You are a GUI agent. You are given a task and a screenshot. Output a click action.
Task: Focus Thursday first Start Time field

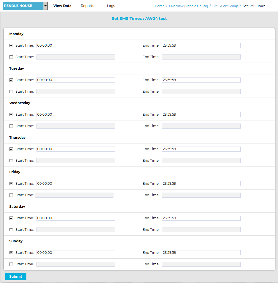point(76,149)
